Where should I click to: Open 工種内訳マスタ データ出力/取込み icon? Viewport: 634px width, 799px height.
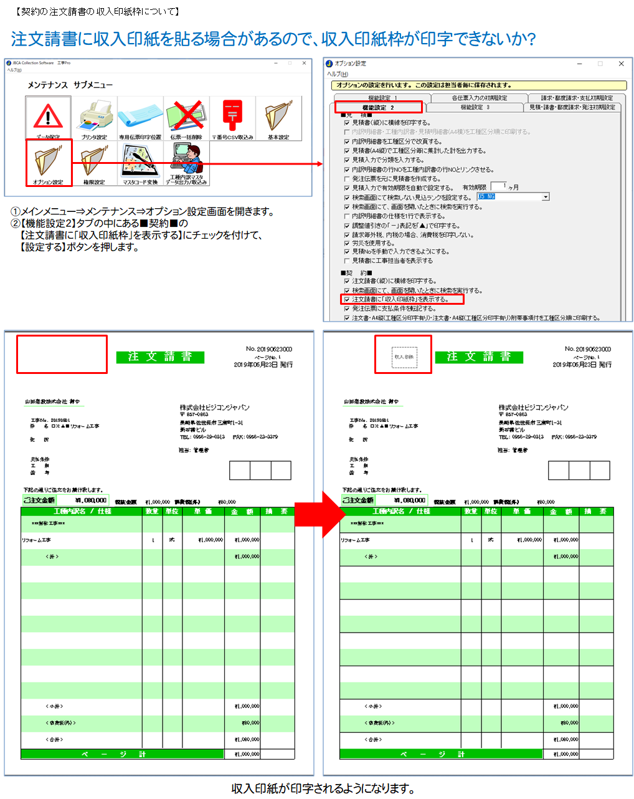pos(186,163)
